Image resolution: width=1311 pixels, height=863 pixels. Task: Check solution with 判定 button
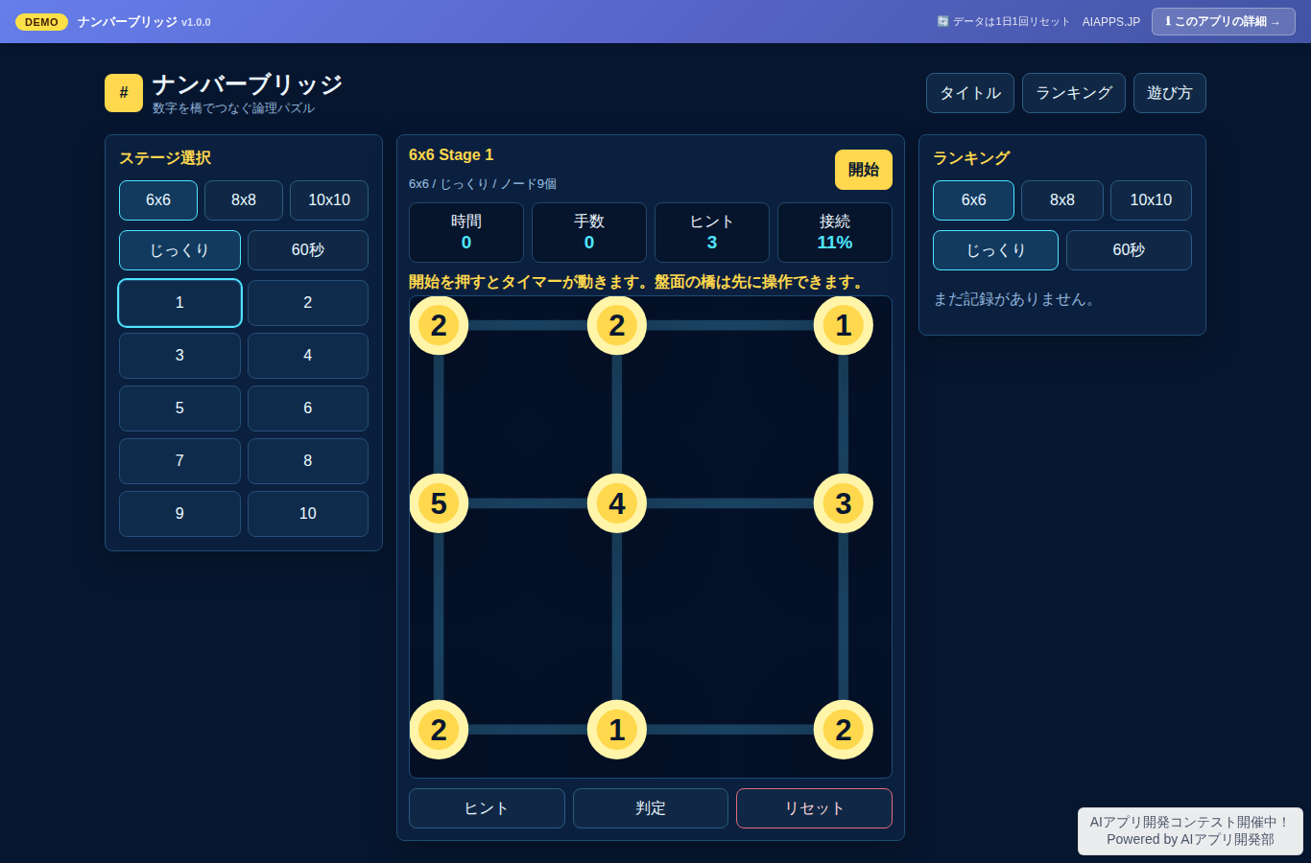click(x=651, y=808)
